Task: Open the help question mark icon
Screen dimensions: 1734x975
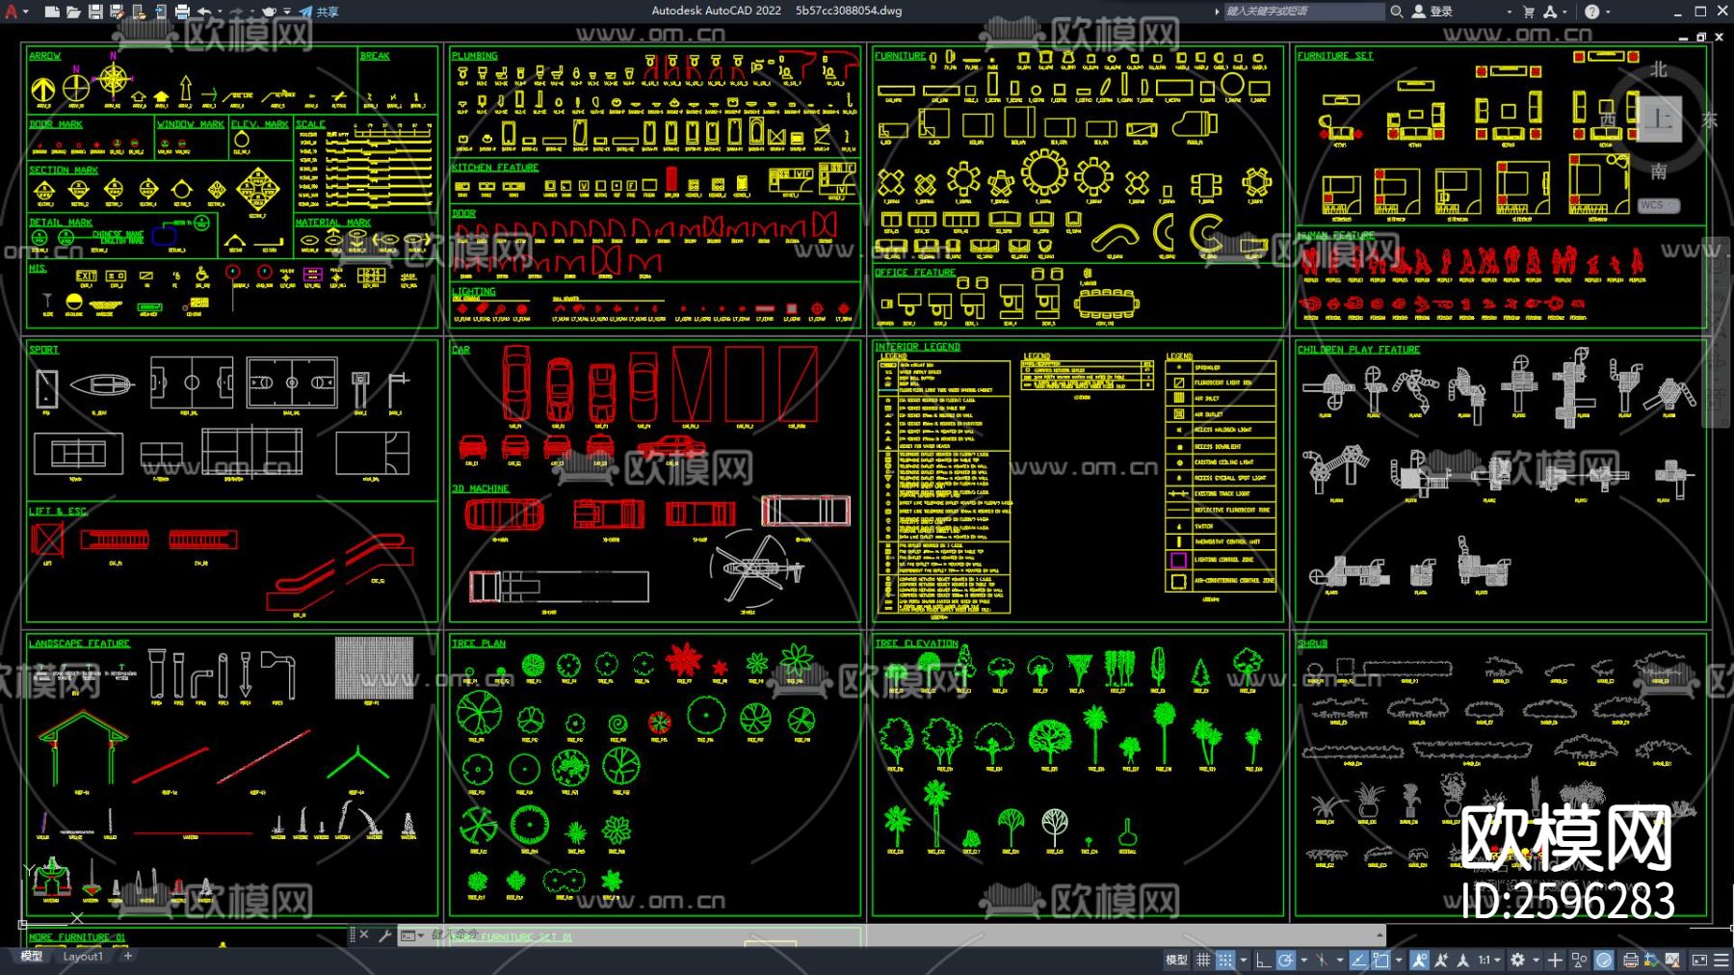Action: click(x=1591, y=12)
